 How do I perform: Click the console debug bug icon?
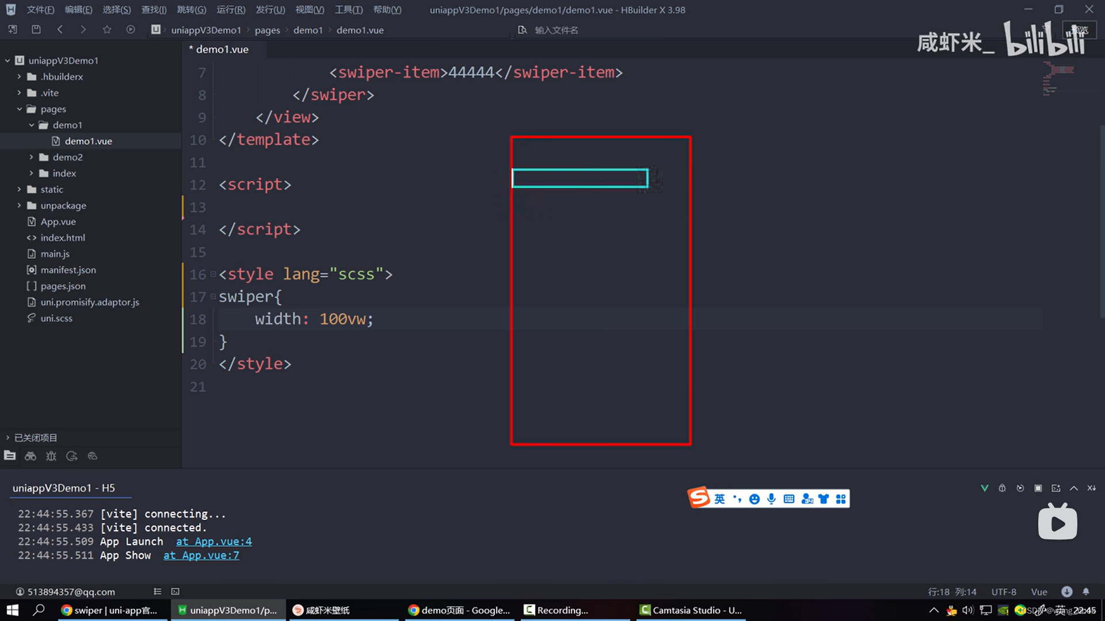(1003, 488)
